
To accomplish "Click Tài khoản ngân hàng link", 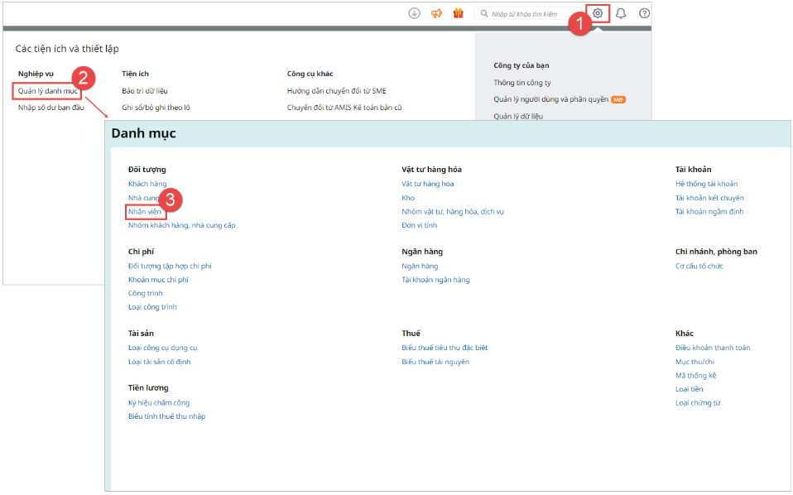I will point(435,280).
